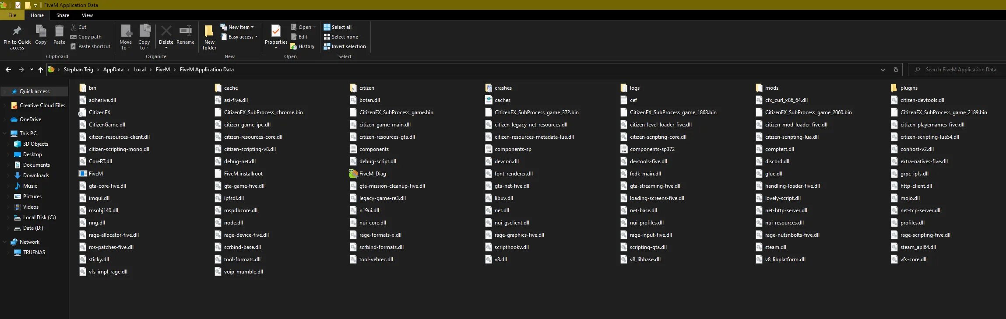
Task: Click FiveM in the address breadcrumb
Action: coord(162,70)
